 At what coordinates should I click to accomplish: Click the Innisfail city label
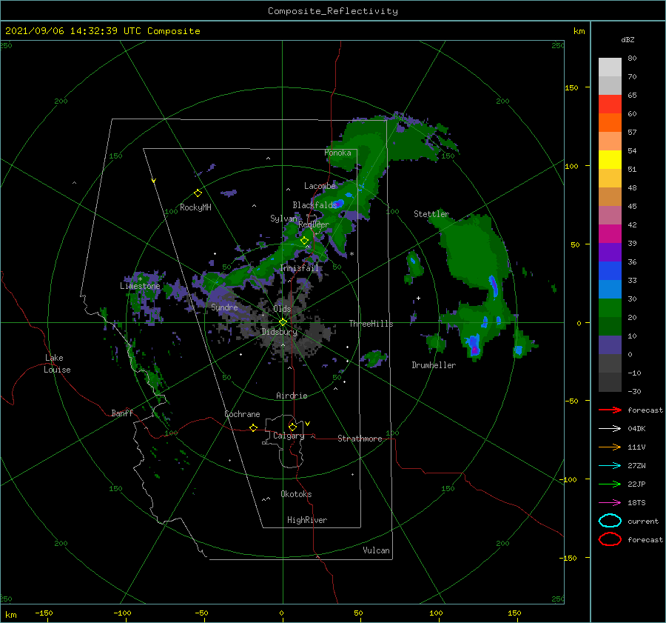[299, 268]
